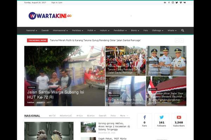Image resolution: width=211 pixels, height=140 pixels.
Task: Click the YouTube subscribers counter icon
Action: tap(179, 117)
